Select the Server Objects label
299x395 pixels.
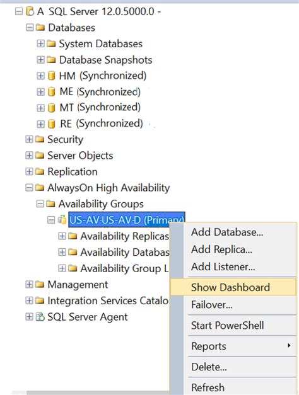coord(80,156)
